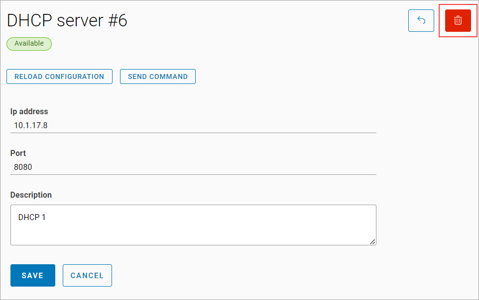Cancel editing the DHCP server
Image resolution: width=479 pixels, height=300 pixels.
87,276
